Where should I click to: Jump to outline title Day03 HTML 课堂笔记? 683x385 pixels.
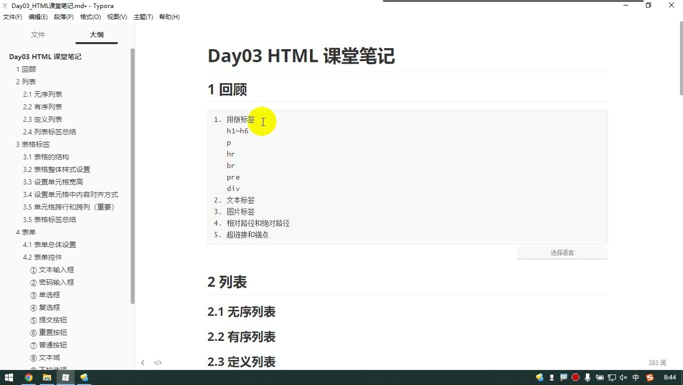45,57
